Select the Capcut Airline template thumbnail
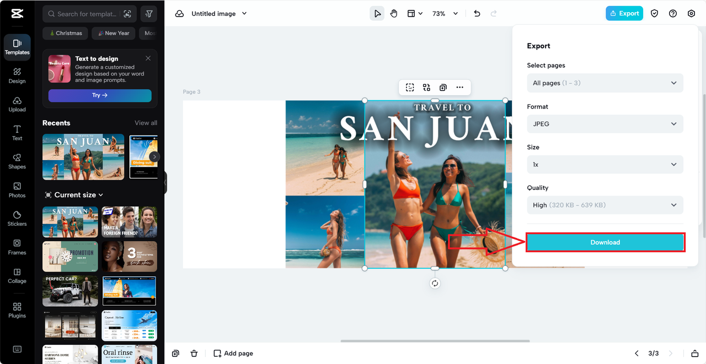The width and height of the screenshot is (706, 364). click(129, 325)
